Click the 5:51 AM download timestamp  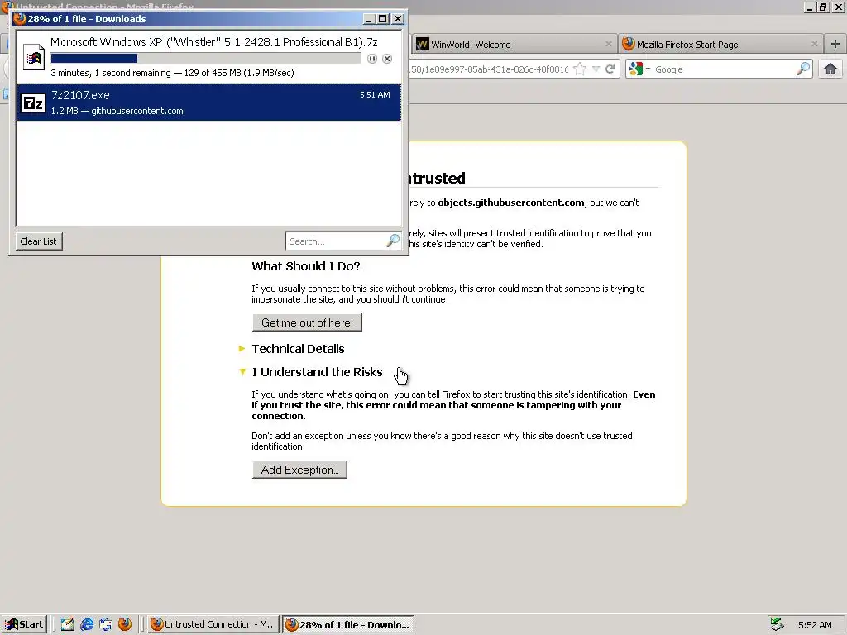click(375, 94)
